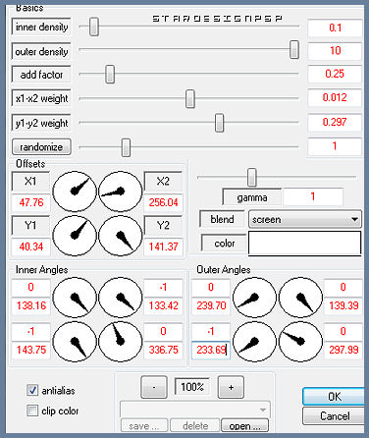This screenshot has width=369, height=438.
Task: Disable the antialias checkbox
Action: coord(32,390)
